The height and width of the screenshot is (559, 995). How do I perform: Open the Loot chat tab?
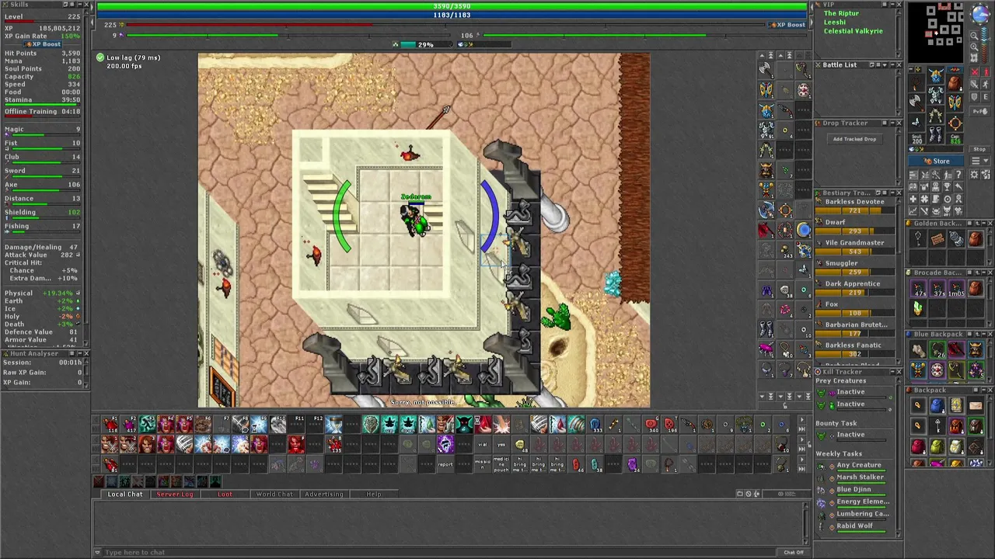[225, 494]
